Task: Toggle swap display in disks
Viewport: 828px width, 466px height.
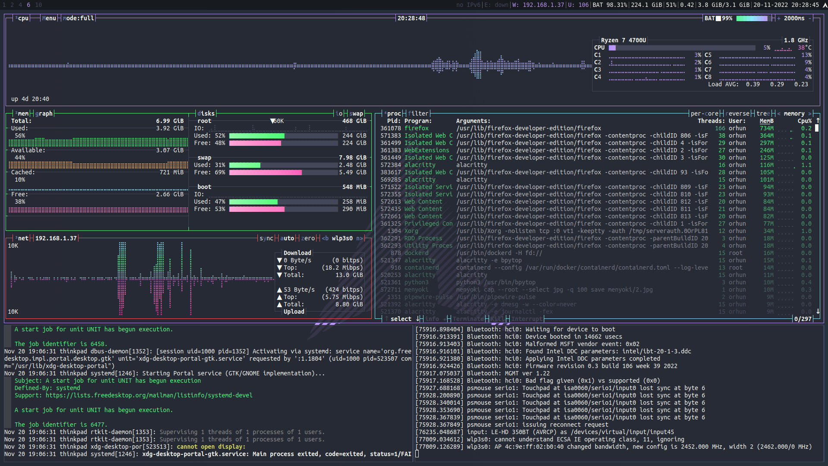Action: coord(356,113)
